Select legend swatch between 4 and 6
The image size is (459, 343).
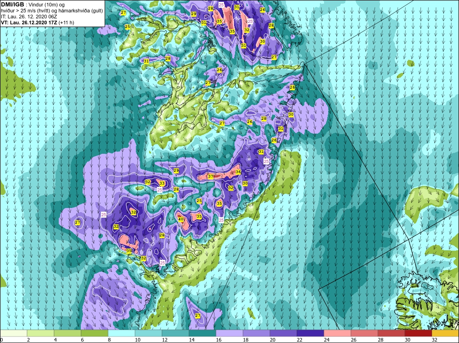coord(67,333)
